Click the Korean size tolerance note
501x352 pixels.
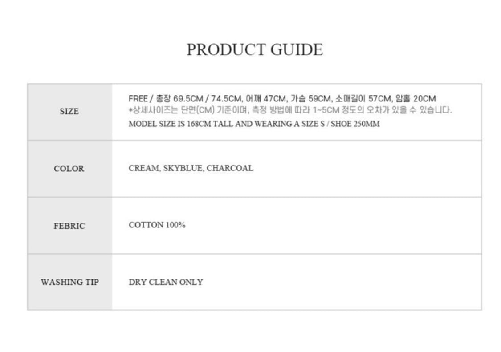(x=290, y=110)
